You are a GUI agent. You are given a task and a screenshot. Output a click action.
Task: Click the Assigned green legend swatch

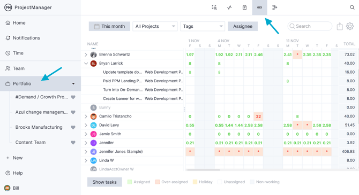(x=130, y=182)
